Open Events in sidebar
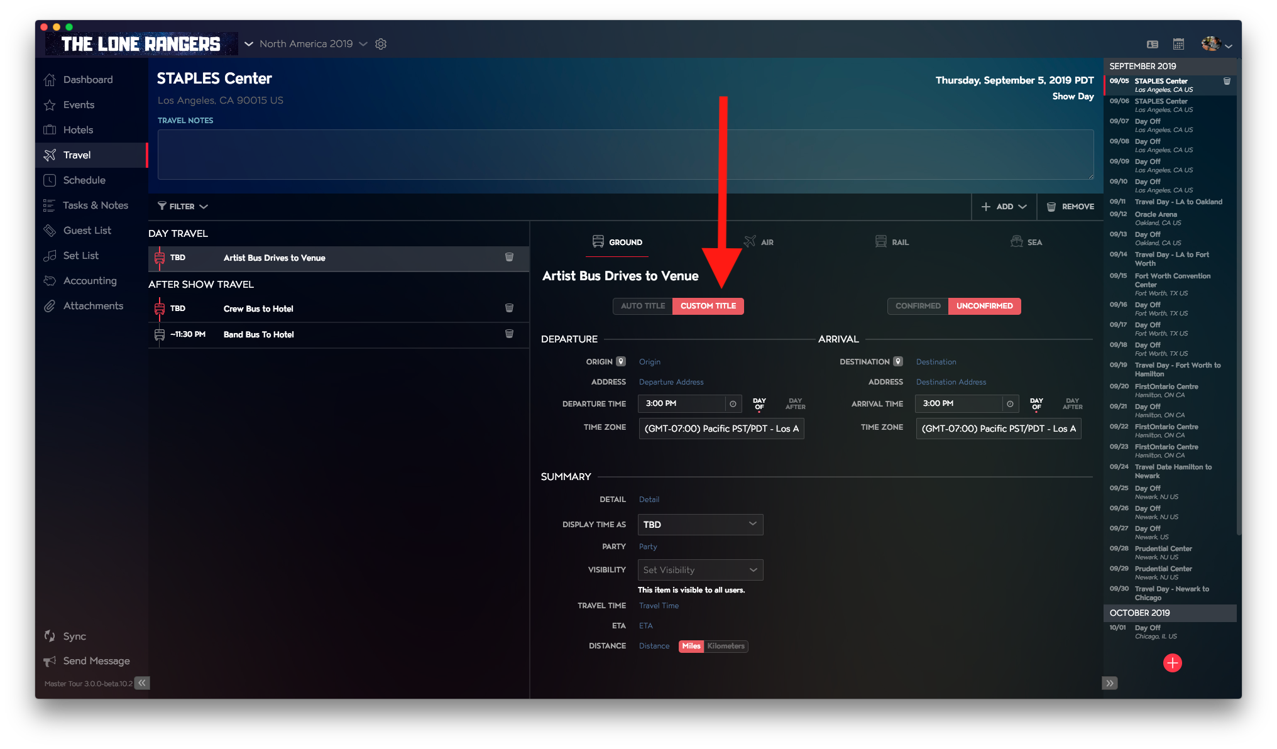Screen dimensions: 1277x749 pos(79,105)
